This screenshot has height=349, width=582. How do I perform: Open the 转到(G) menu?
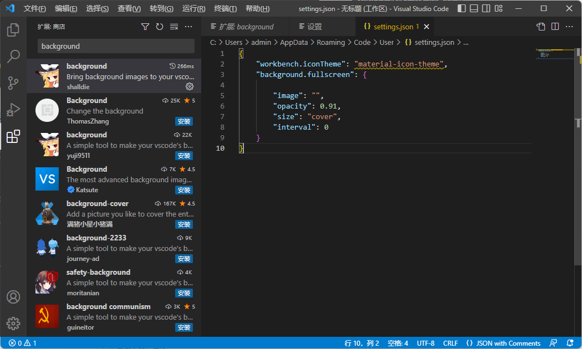(x=161, y=8)
